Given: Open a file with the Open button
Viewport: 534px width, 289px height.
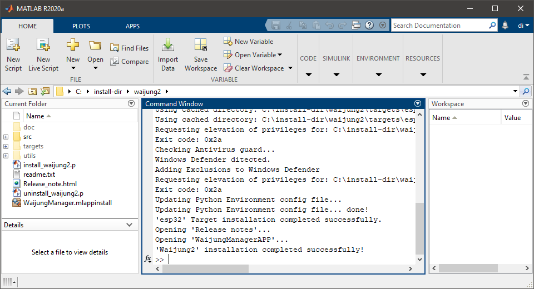Looking at the screenshot, I should pyautogui.click(x=95, y=54).
